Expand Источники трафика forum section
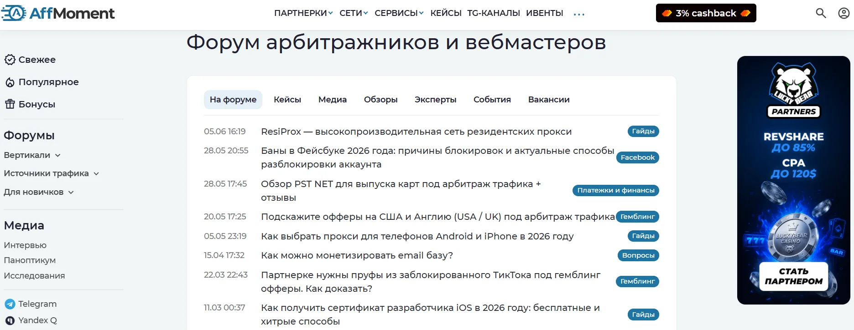Image resolution: width=854 pixels, height=330 pixels. [x=51, y=173]
